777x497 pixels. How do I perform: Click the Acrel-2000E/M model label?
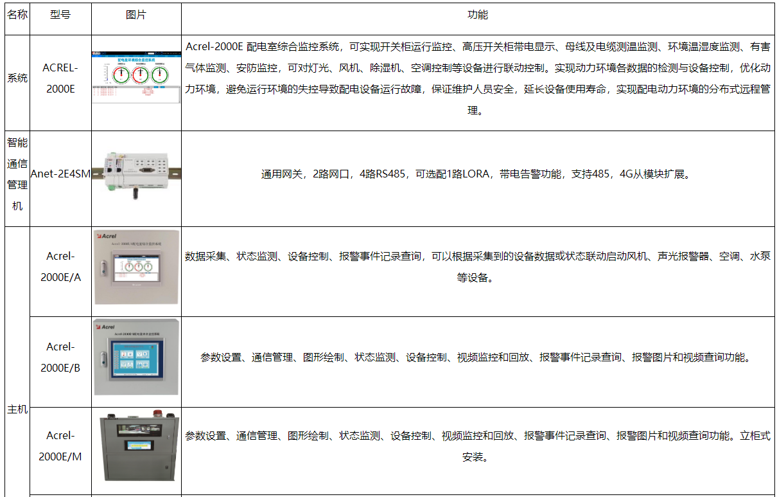60,446
